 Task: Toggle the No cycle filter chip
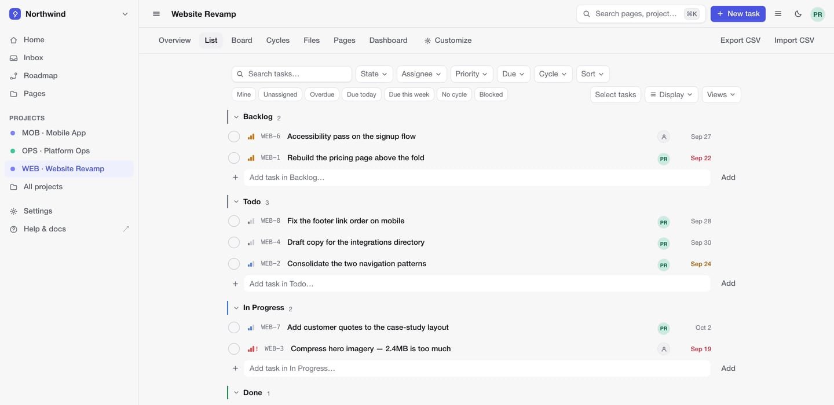454,94
